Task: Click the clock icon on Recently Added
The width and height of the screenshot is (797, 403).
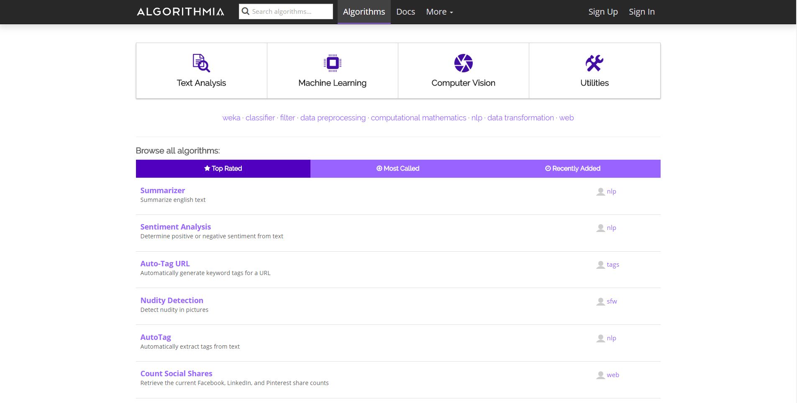Action: [x=547, y=168]
